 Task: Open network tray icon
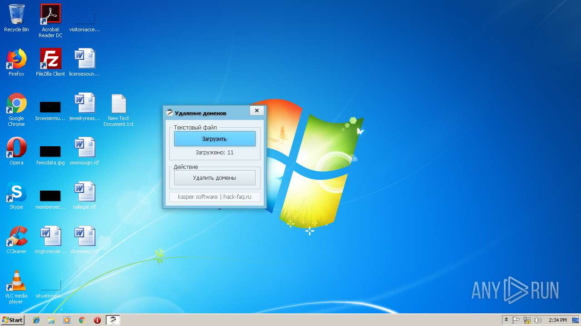point(527,320)
